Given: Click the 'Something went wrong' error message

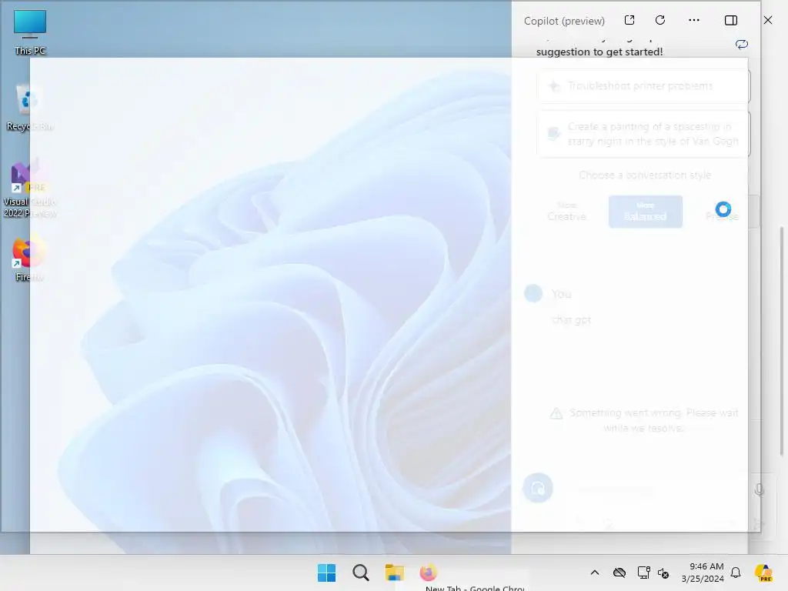Looking at the screenshot, I should pos(645,420).
